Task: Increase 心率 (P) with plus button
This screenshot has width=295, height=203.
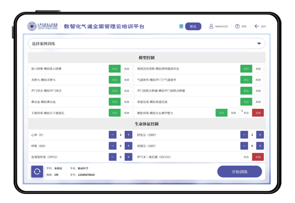Action: tap(128, 135)
